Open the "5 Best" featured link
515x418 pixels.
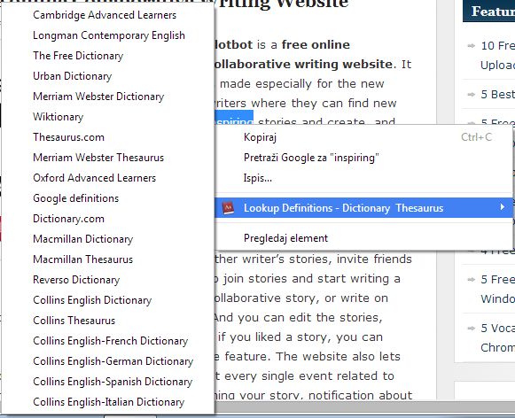click(498, 95)
